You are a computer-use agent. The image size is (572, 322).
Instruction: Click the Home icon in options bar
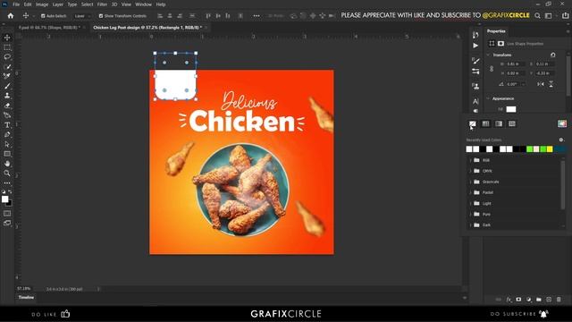pos(11,16)
